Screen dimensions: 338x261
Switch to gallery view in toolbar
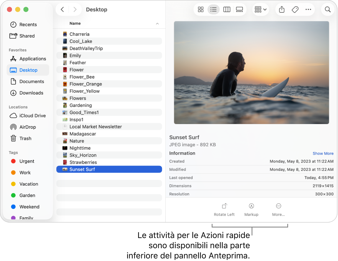click(239, 10)
